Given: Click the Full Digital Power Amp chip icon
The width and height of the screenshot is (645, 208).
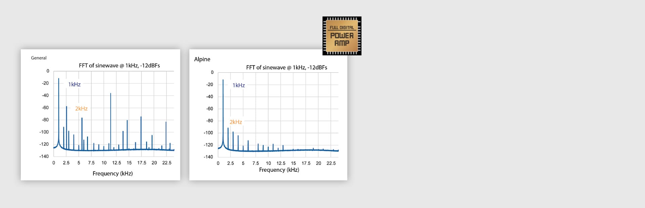Looking at the screenshot, I should [342, 36].
